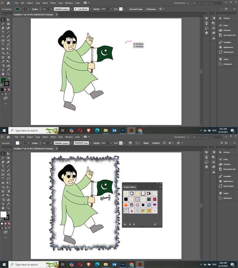The height and width of the screenshot is (268, 238).
Task: Open the Object menu in the 4:42 AM window
Action: [30, 3]
